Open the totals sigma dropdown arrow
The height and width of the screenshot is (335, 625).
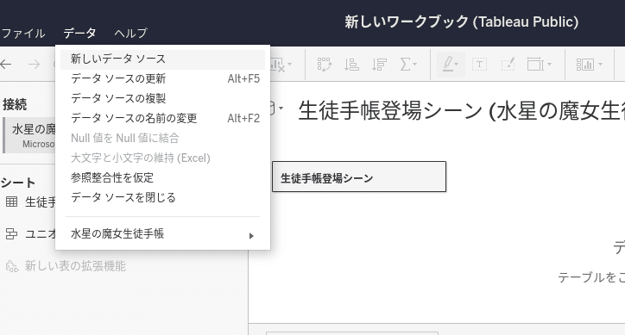point(415,65)
